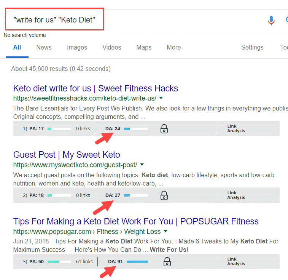Open dropdown arrow beside mysweetketo.com URL

pyautogui.click(x=142, y=165)
